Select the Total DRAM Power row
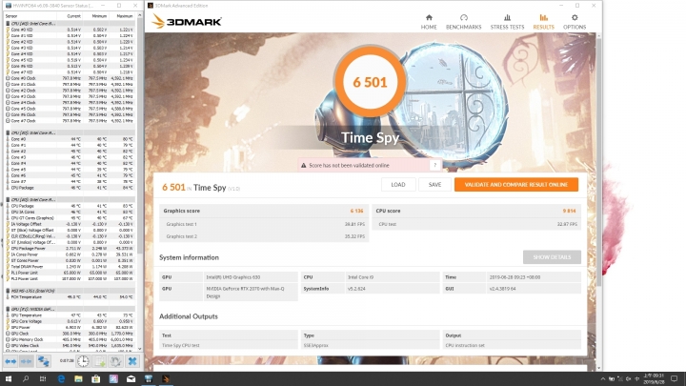The height and width of the screenshot is (386, 686). (70, 267)
